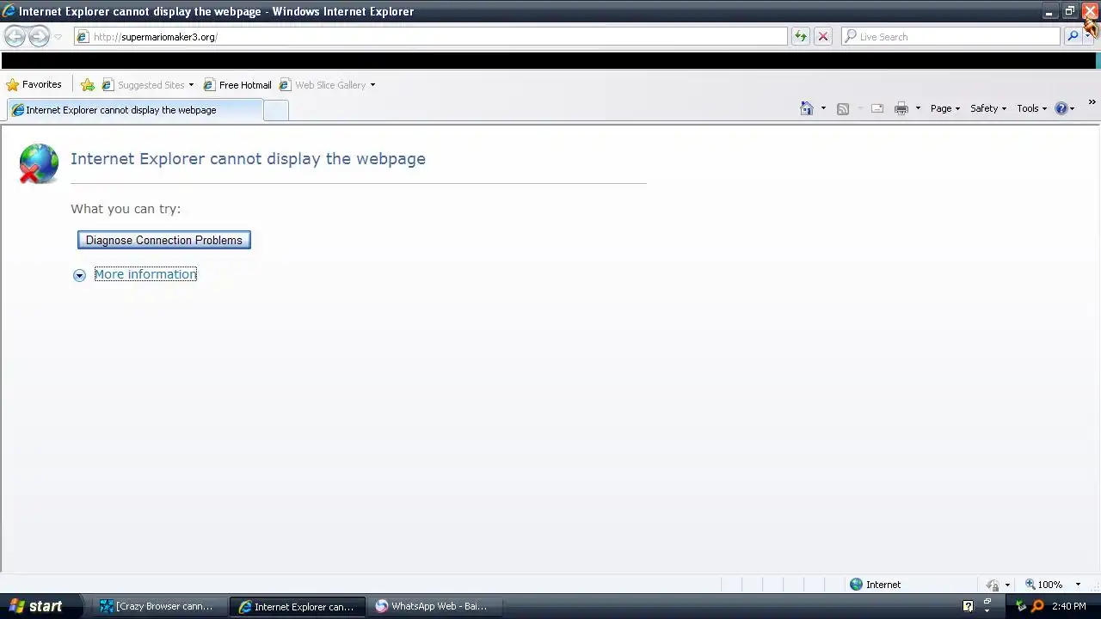Open the Home button dropdown arrow
The height and width of the screenshot is (619, 1101).
[823, 108]
